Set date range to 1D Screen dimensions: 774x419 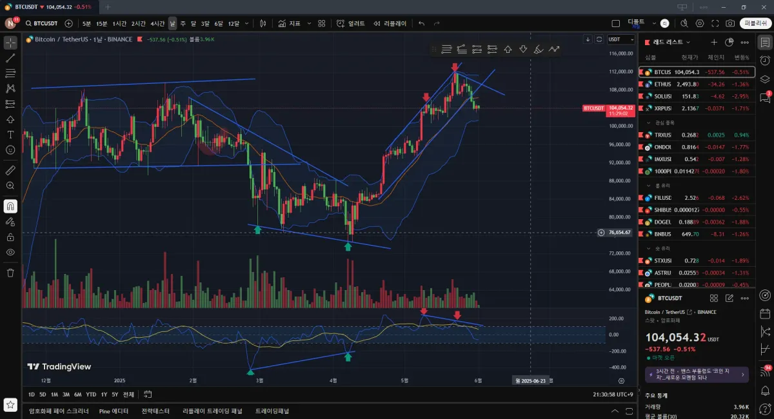click(32, 394)
